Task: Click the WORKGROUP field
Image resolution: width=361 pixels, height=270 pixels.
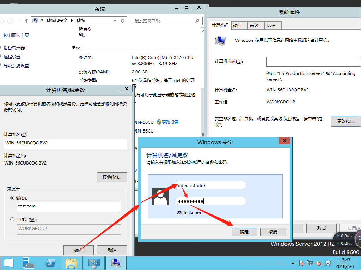Action: [69, 230]
